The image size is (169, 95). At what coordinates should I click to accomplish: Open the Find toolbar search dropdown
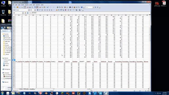(x=93, y=7)
